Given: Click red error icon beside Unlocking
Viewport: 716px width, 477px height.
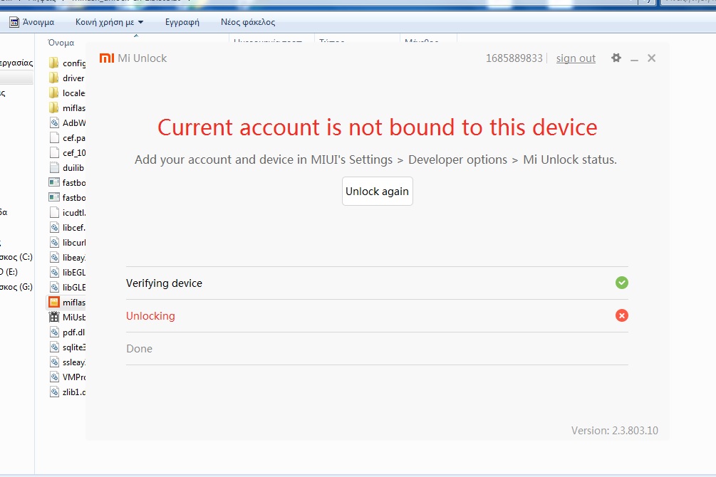Looking at the screenshot, I should 622,316.
